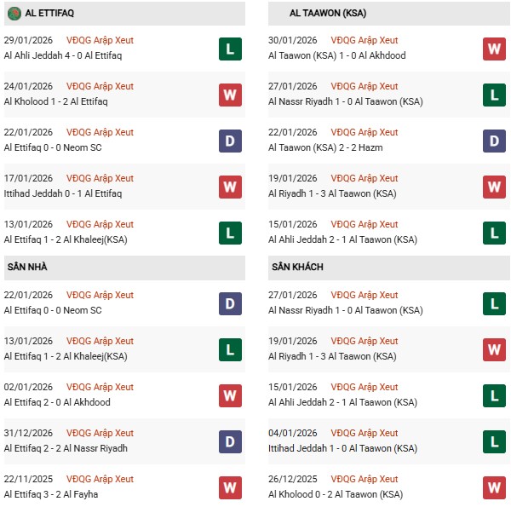Click the W badge for Al Ettifaq 3-2 Al Fayha

coord(230,487)
